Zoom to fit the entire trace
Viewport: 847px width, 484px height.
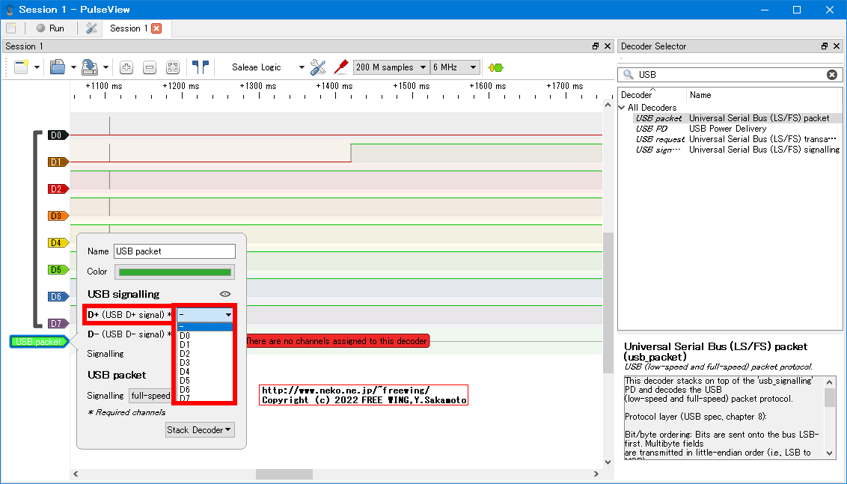pyautogui.click(x=172, y=67)
